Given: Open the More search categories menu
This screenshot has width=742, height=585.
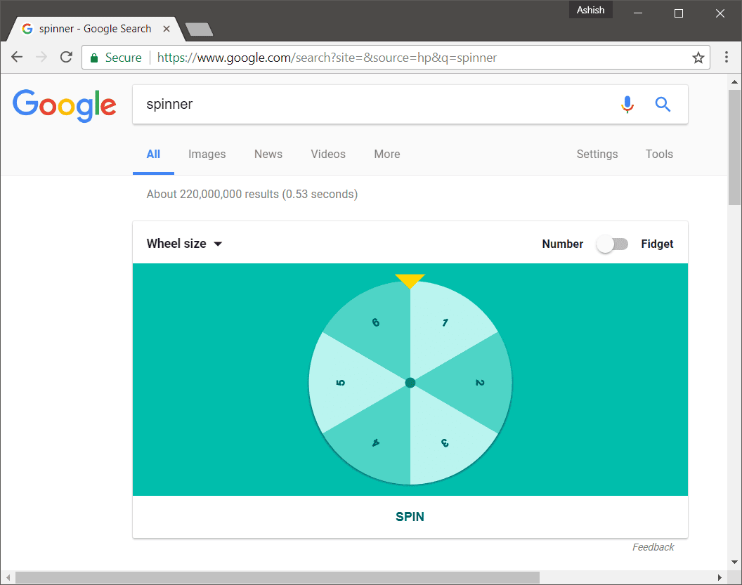Looking at the screenshot, I should tap(387, 155).
